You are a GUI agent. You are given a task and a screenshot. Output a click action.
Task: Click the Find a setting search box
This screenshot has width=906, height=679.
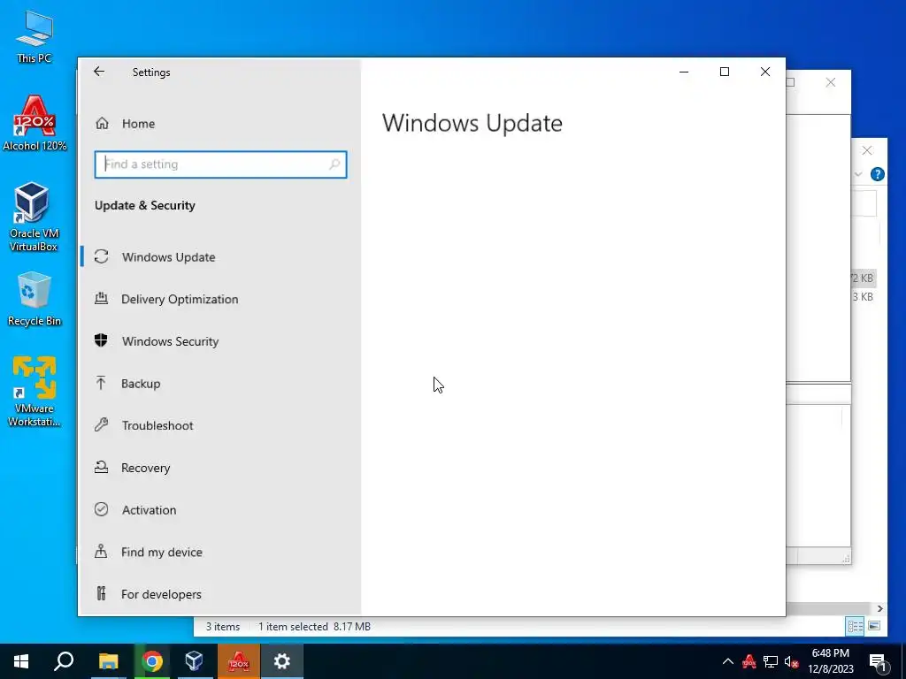220,164
